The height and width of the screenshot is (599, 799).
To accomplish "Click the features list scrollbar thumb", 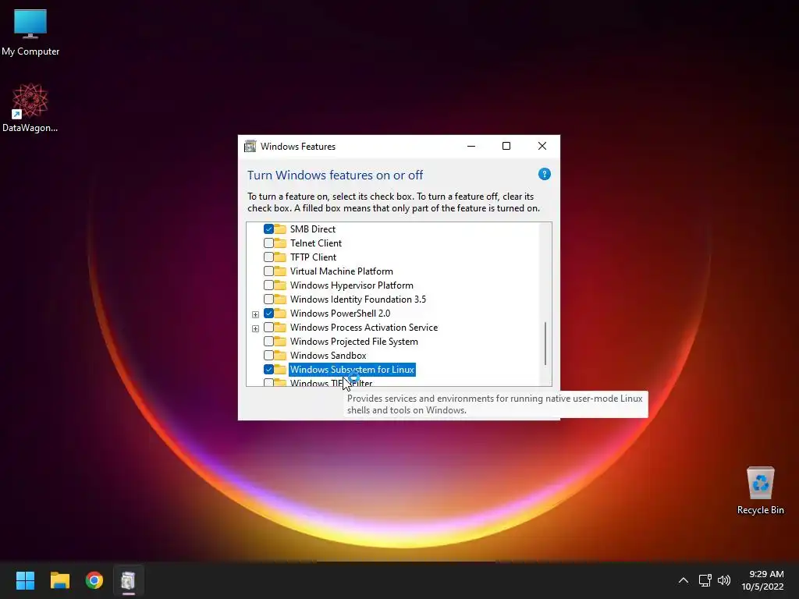I will pyautogui.click(x=545, y=343).
